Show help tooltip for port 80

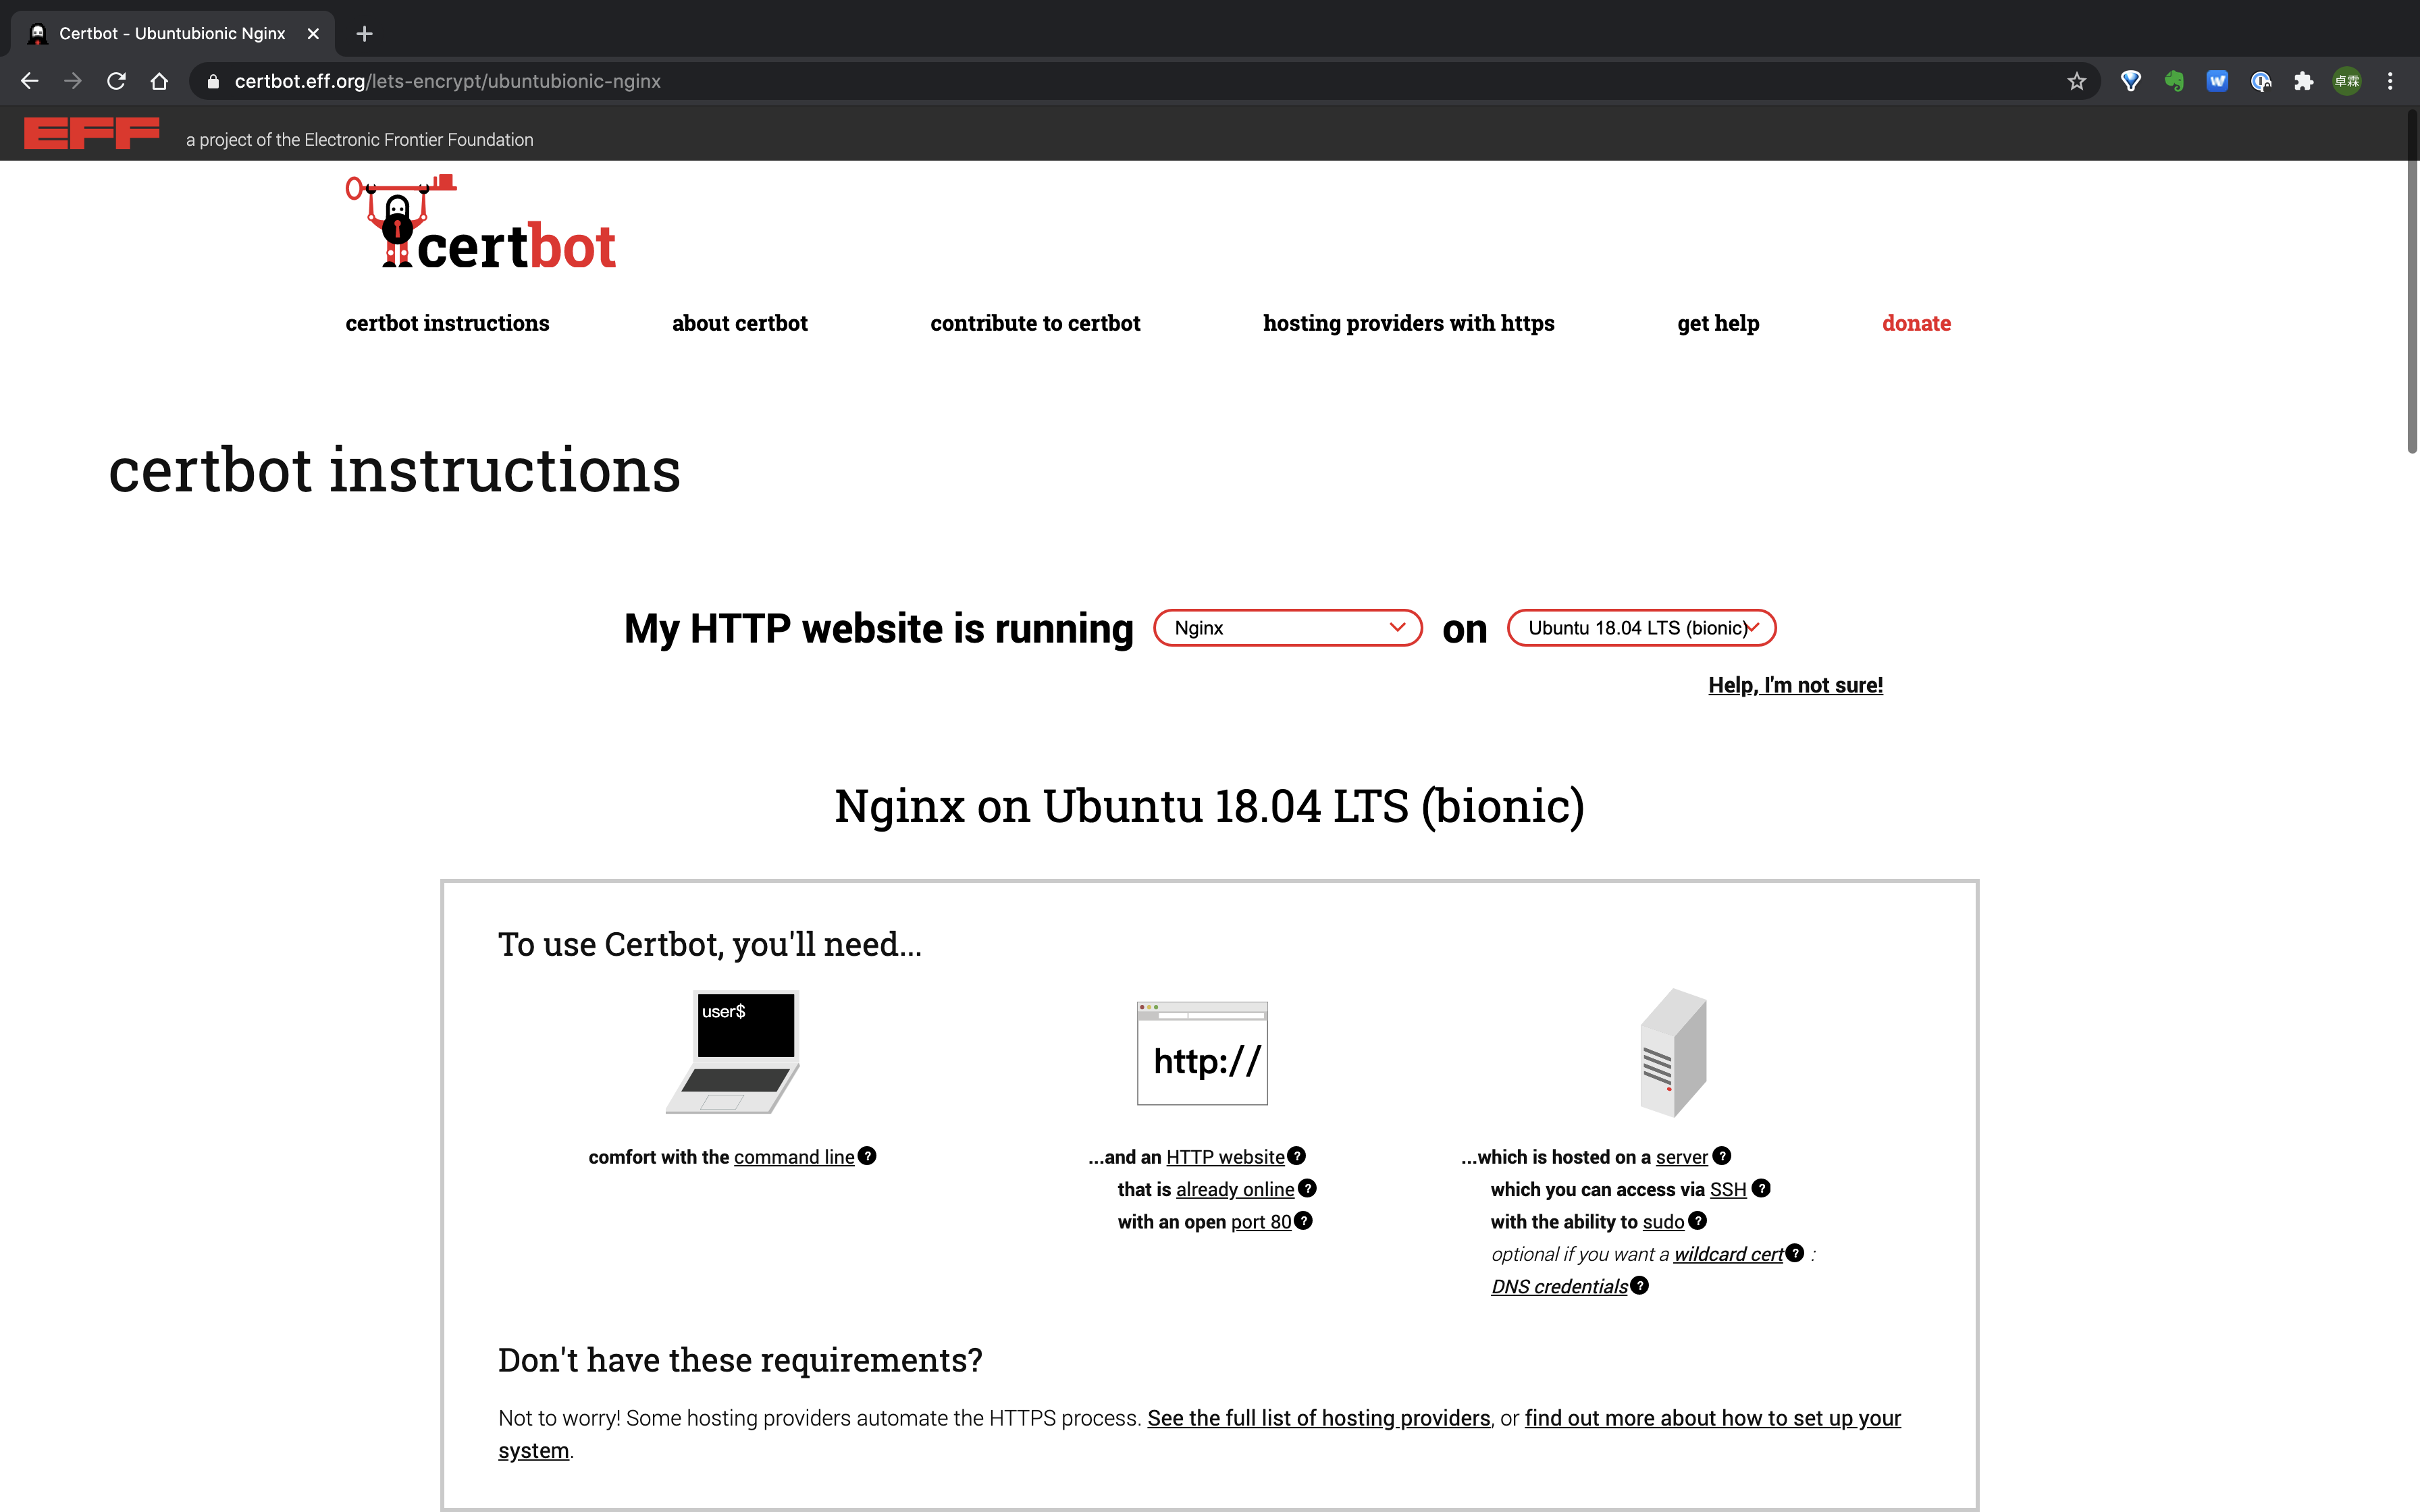[x=1303, y=1220]
